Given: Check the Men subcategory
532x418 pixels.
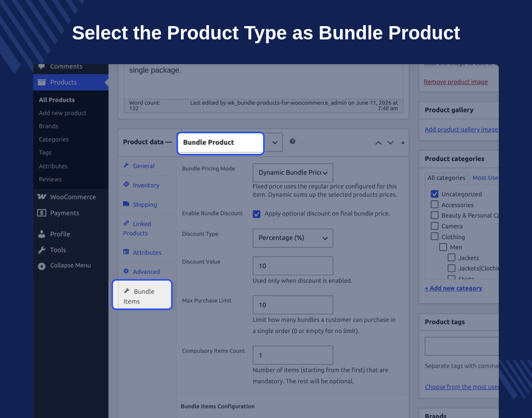Looking at the screenshot, I should click(x=443, y=247).
